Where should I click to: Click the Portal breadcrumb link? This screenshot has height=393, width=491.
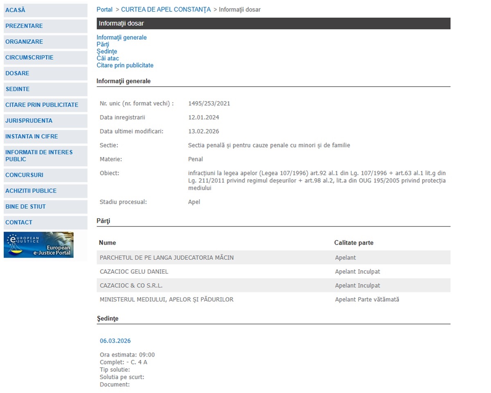104,9
